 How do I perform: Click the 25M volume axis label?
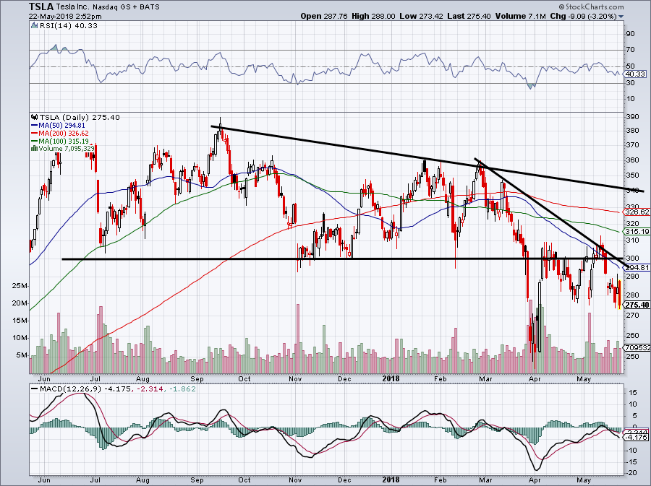tap(20, 286)
